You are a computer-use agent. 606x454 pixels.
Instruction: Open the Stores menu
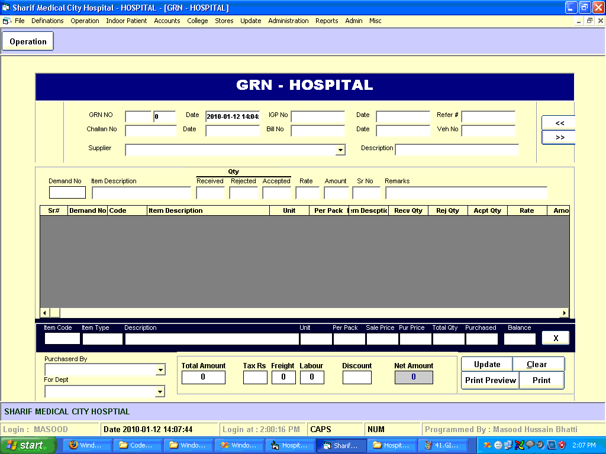pyautogui.click(x=224, y=21)
